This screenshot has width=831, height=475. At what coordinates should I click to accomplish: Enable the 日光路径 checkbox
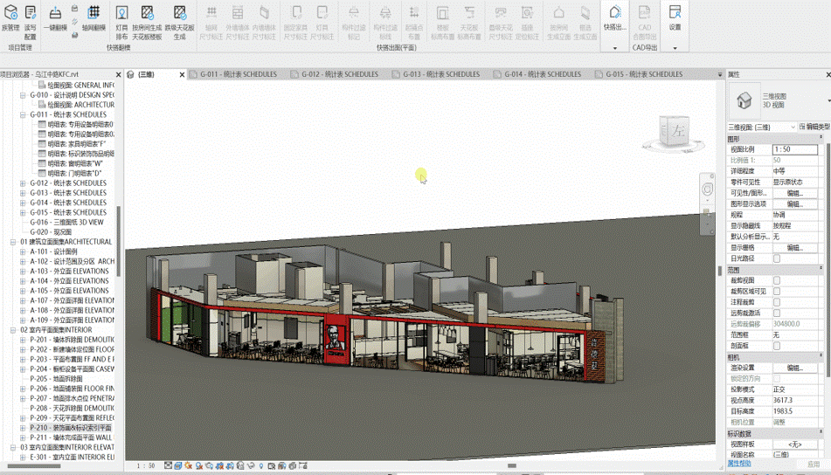(776, 258)
